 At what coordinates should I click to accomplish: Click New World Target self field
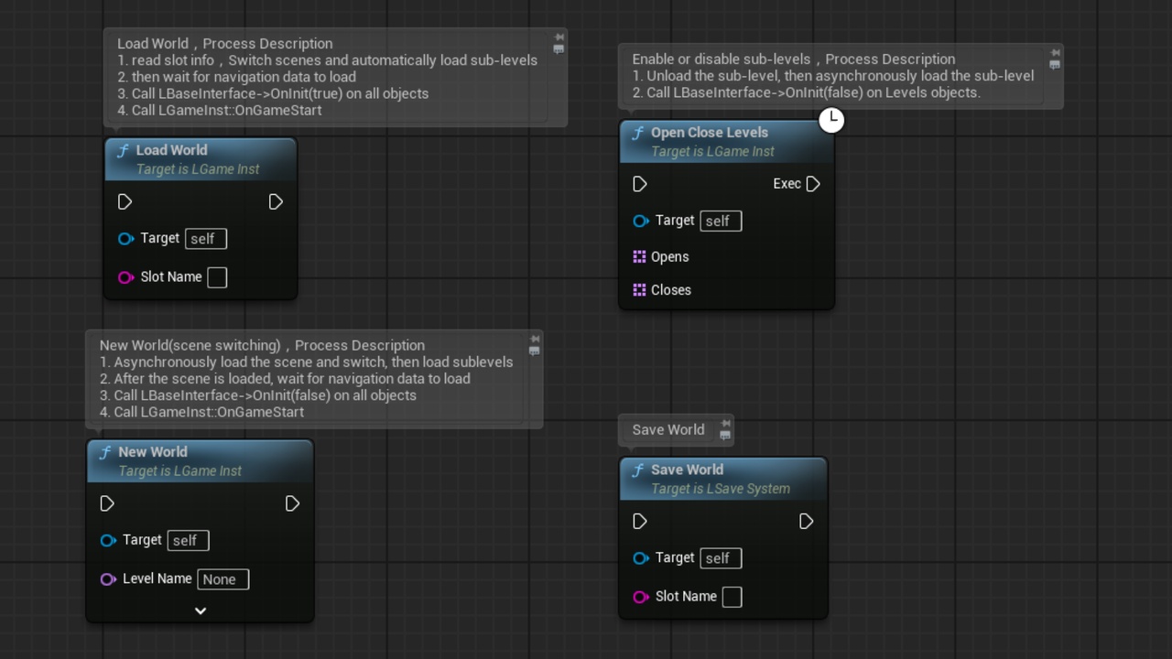(188, 540)
